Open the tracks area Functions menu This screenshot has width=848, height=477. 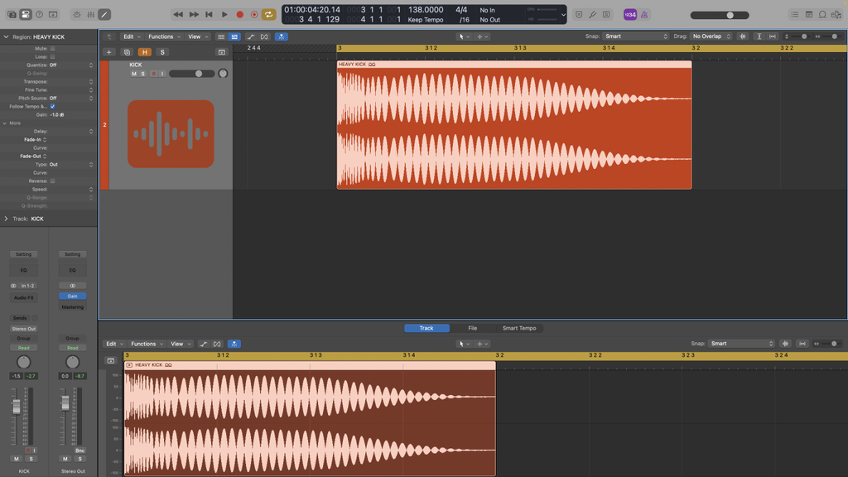pyautogui.click(x=163, y=36)
